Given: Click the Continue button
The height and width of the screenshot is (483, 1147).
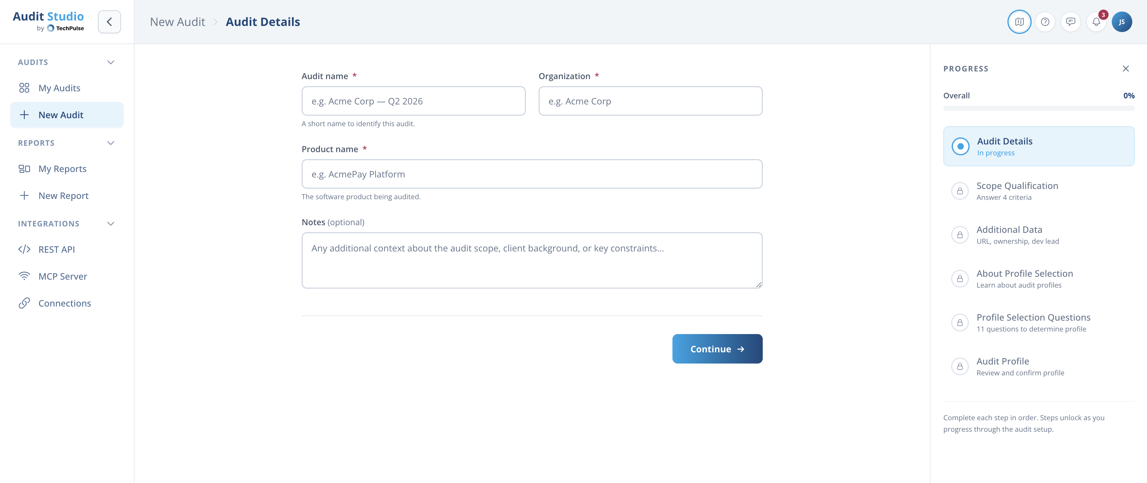Looking at the screenshot, I should click(717, 349).
